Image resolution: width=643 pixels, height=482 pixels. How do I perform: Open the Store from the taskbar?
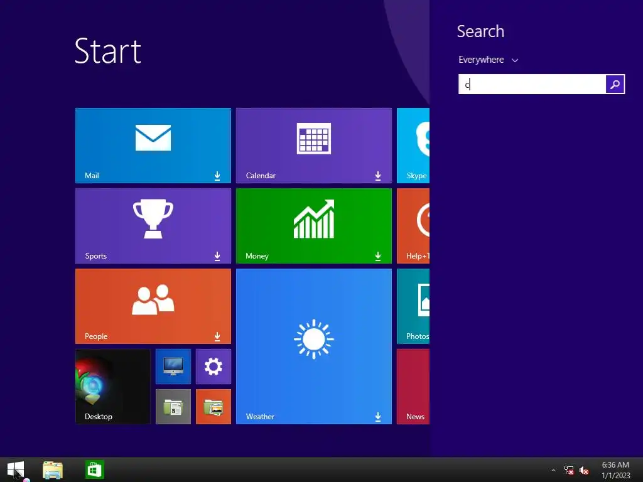pyautogui.click(x=94, y=469)
